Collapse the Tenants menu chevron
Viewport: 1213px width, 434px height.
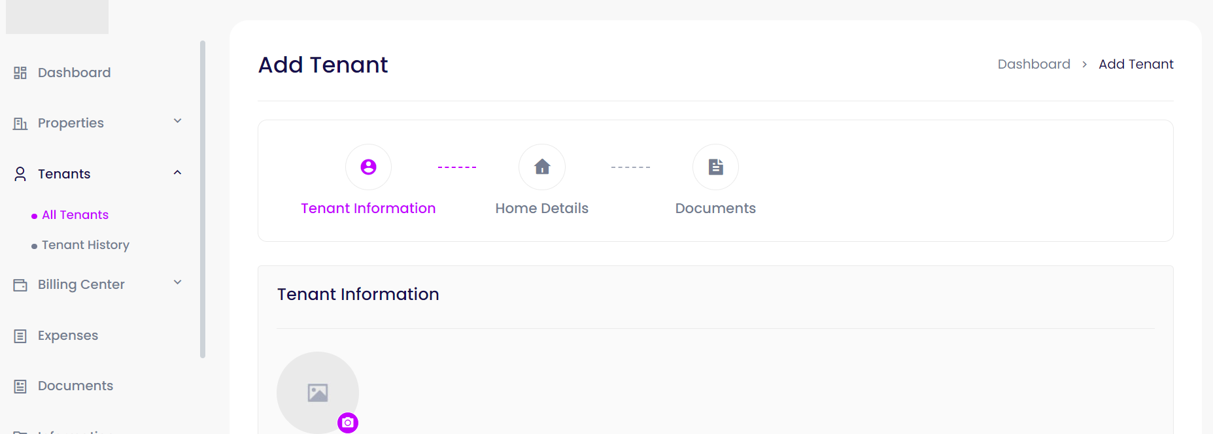click(177, 173)
